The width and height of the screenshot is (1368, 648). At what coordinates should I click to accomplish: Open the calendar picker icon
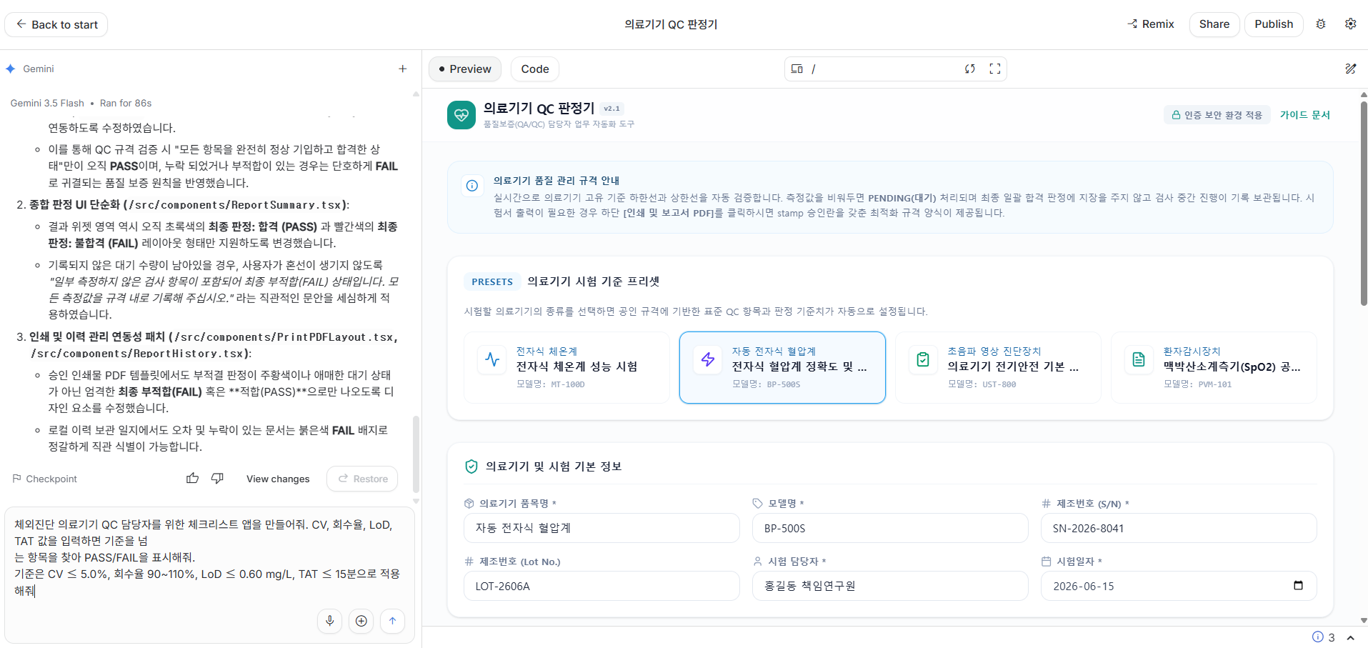[1298, 586]
